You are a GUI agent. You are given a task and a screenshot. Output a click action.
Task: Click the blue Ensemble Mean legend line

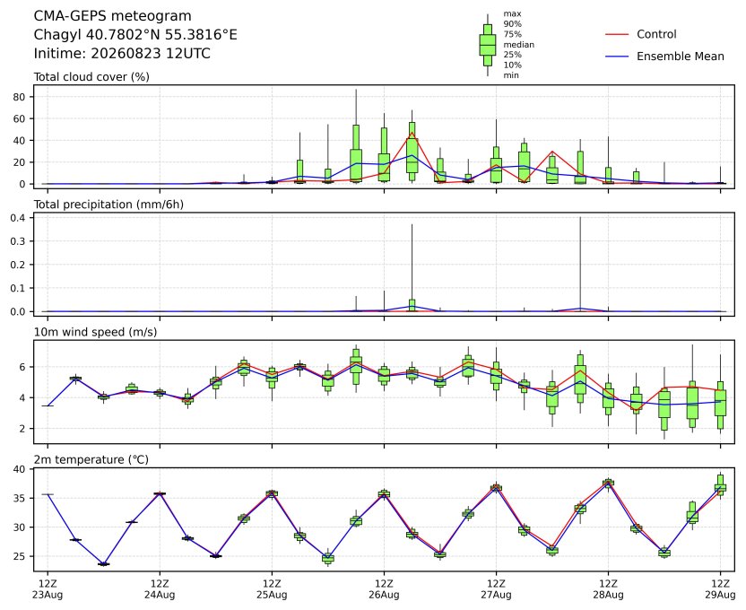point(617,57)
